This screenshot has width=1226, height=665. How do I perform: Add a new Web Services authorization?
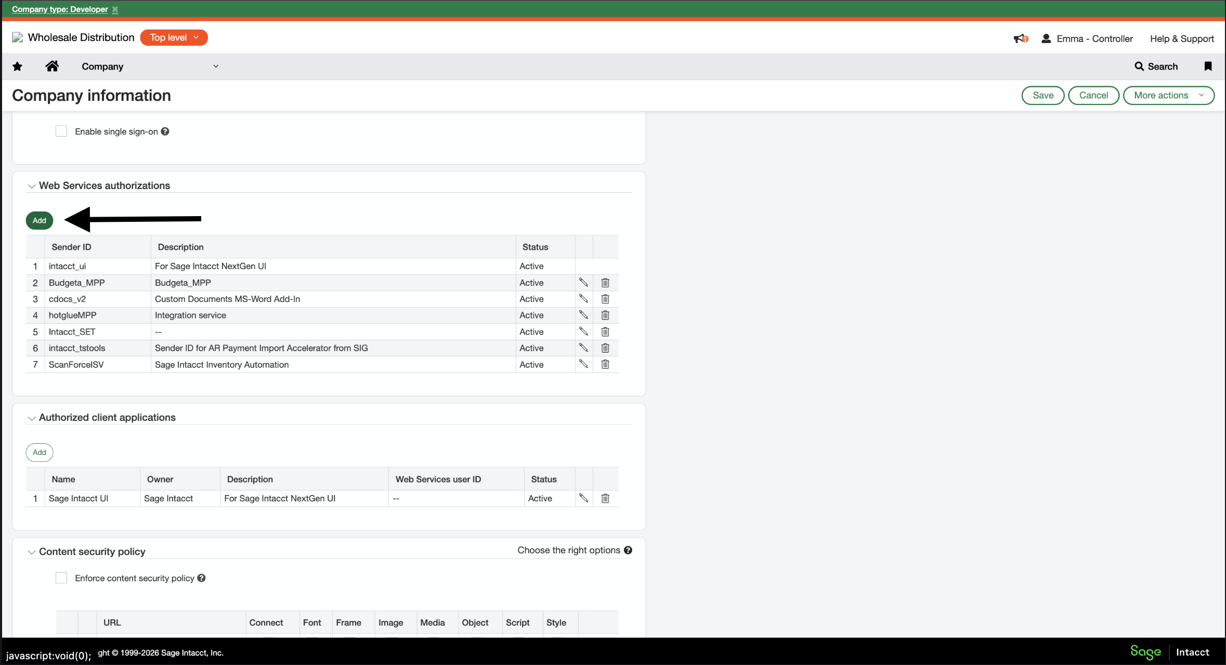[x=39, y=220]
